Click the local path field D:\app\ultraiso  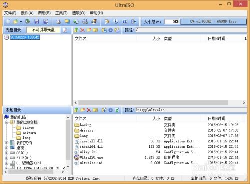coord(191,110)
